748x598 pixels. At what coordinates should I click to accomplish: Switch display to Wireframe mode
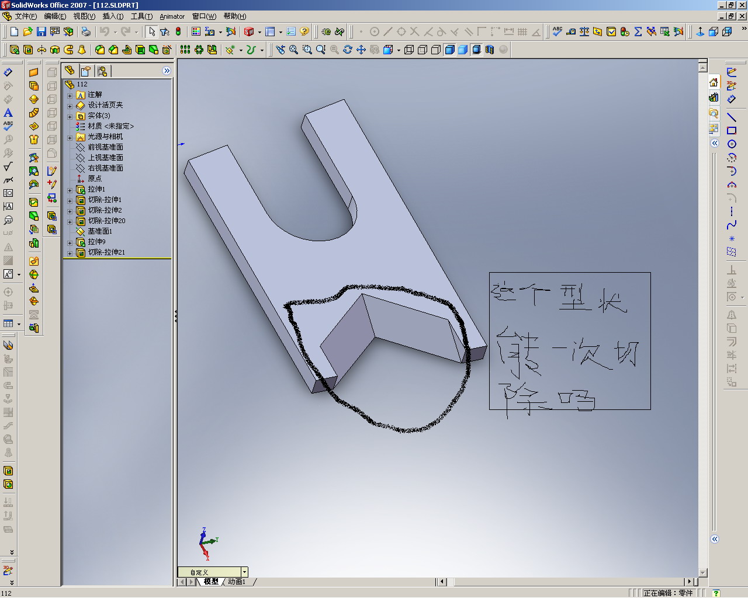coord(409,50)
